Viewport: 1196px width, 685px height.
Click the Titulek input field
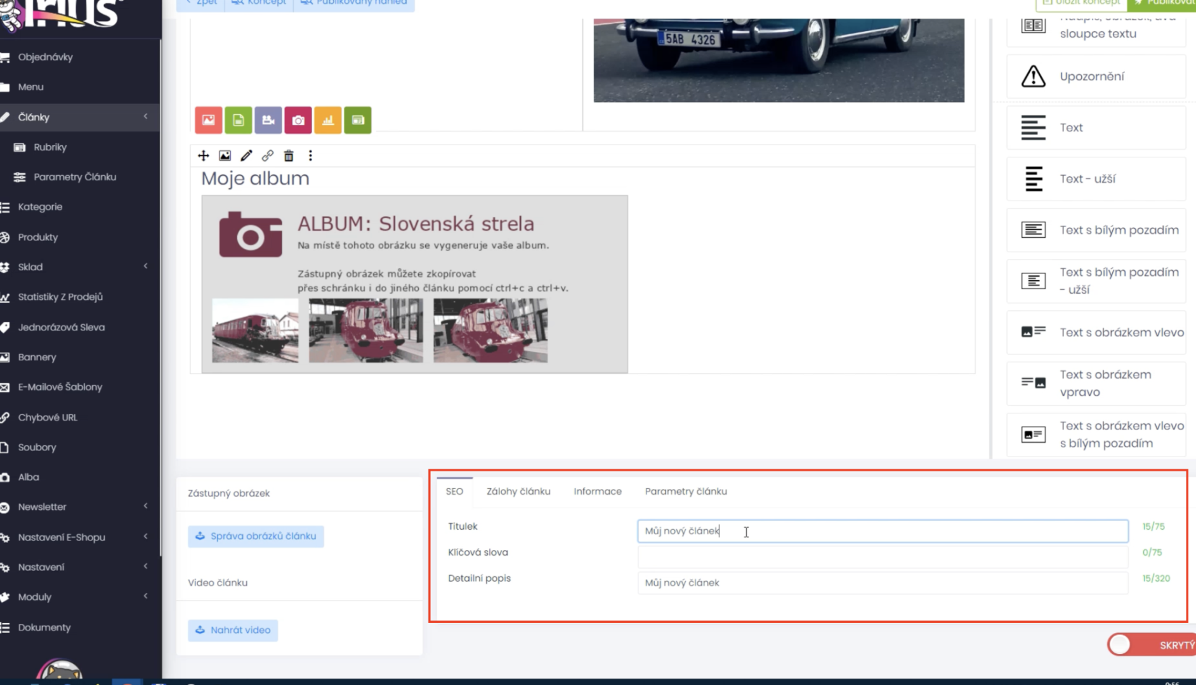coord(883,531)
